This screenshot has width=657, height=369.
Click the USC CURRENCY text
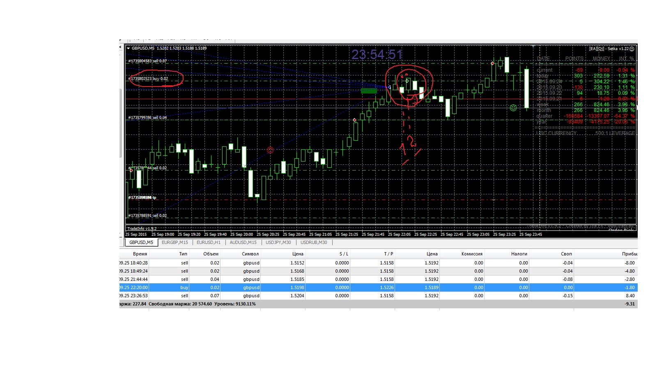[556, 133]
